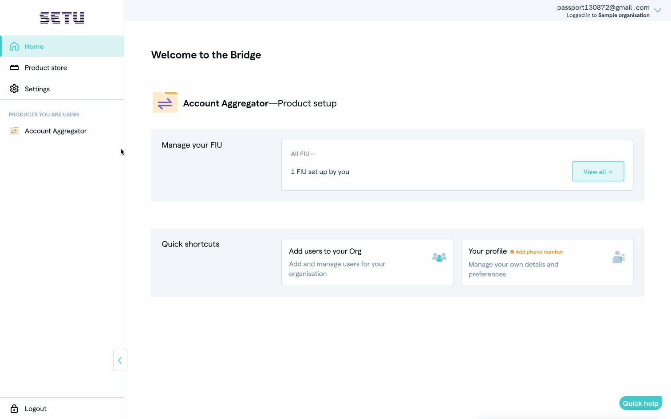Click the large Account Aggregator folder icon
The width and height of the screenshot is (671, 419).
(x=165, y=103)
